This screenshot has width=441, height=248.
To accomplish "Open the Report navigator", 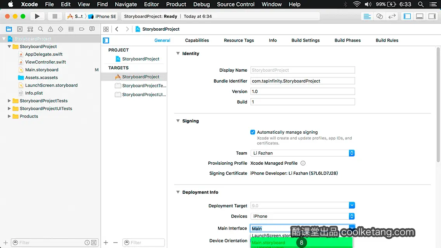I will pyautogui.click(x=92, y=29).
